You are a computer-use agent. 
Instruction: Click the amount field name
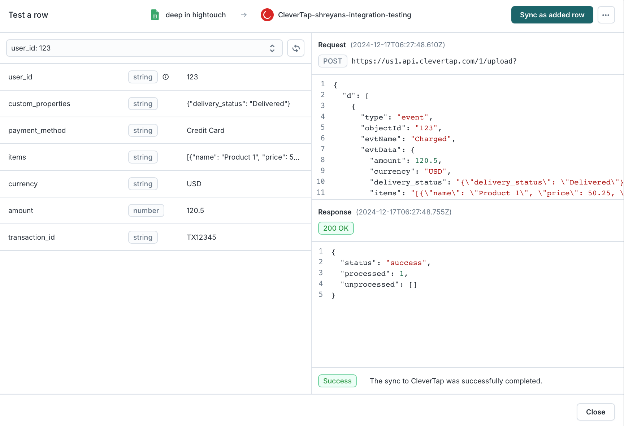(21, 210)
